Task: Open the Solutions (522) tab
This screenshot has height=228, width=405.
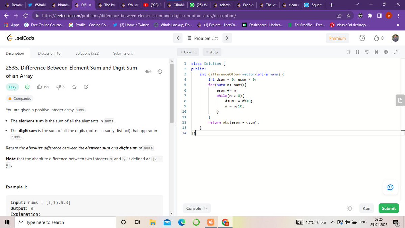Action: 87,53
